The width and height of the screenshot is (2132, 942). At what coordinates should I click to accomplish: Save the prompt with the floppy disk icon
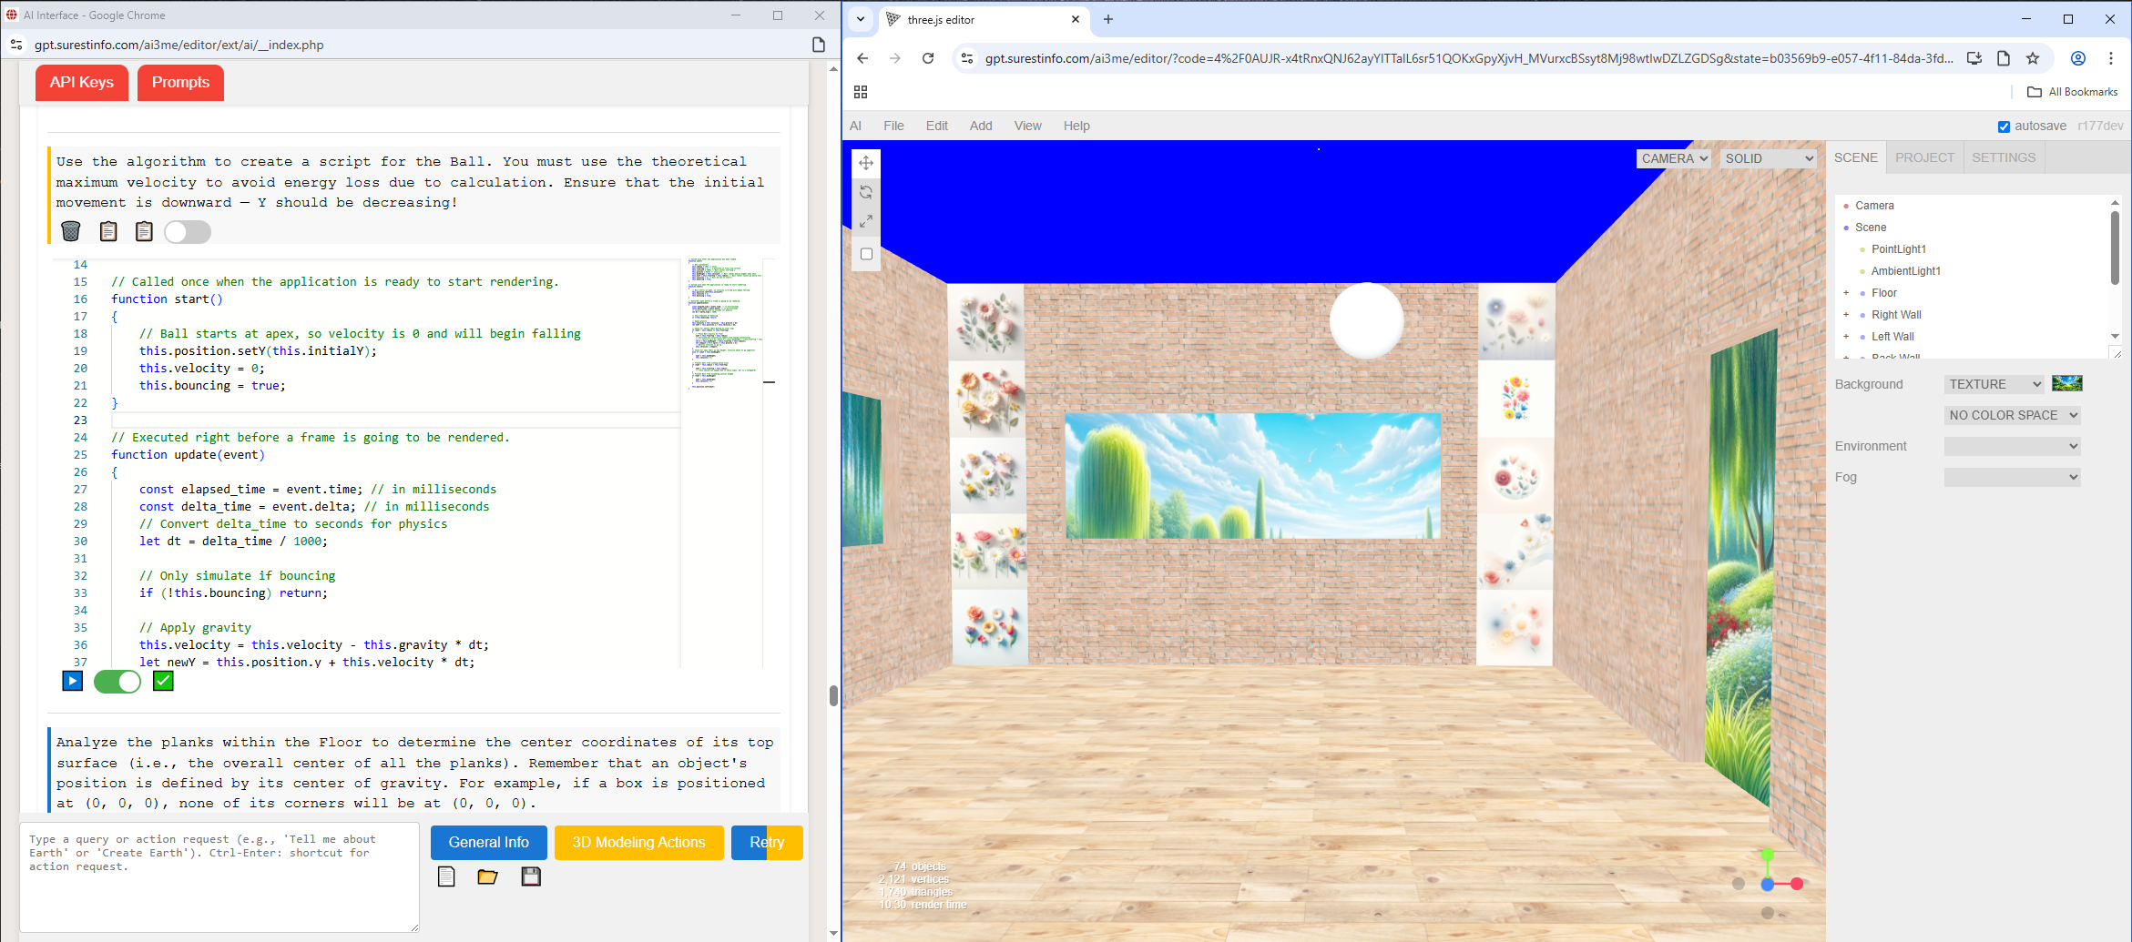click(x=531, y=876)
